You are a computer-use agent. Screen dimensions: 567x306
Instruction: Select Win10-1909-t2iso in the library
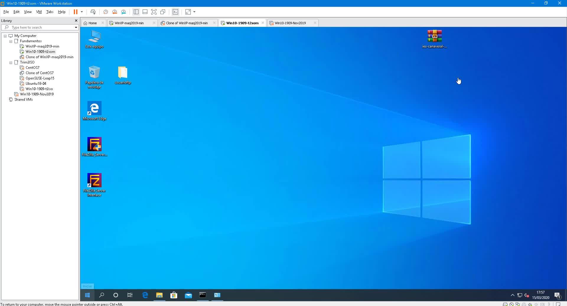[39, 89]
